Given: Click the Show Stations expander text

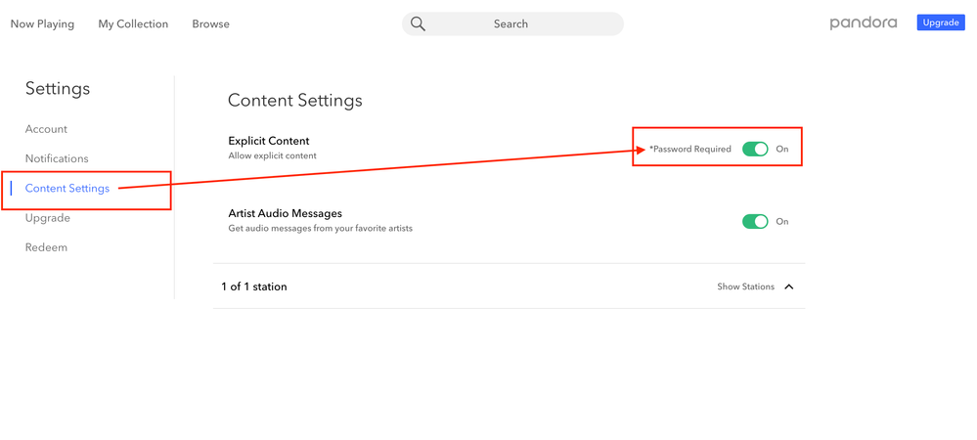Looking at the screenshot, I should tap(745, 286).
